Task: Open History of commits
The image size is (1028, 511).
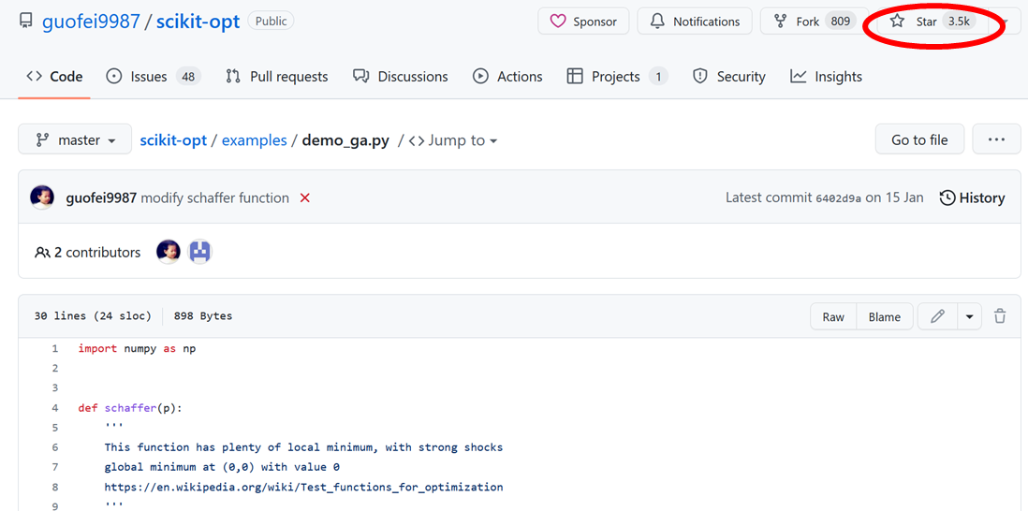Action: (972, 198)
